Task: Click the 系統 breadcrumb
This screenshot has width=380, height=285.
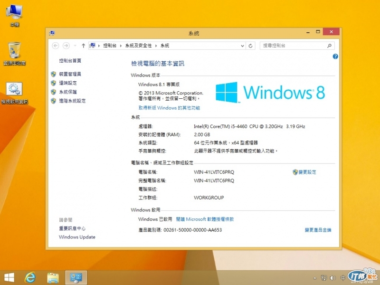Action: click(x=165, y=46)
